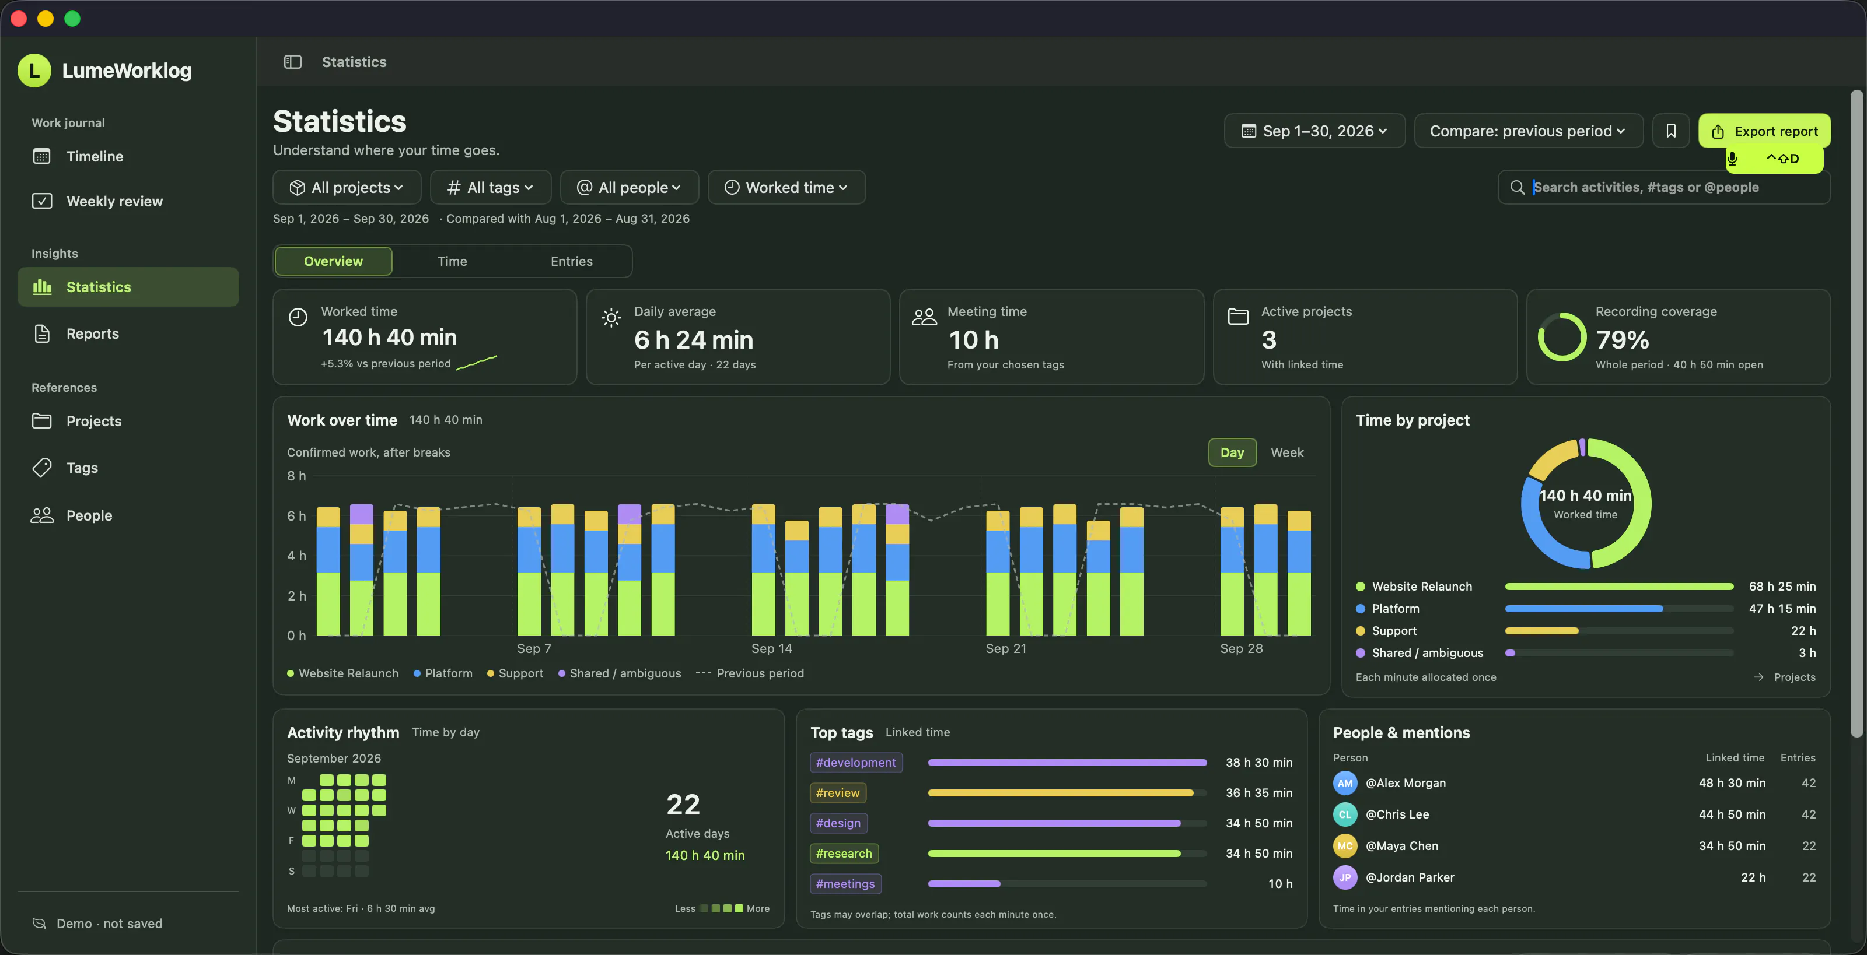Click the Export report button
Viewport: 1867px width, 955px height.
(1764, 131)
